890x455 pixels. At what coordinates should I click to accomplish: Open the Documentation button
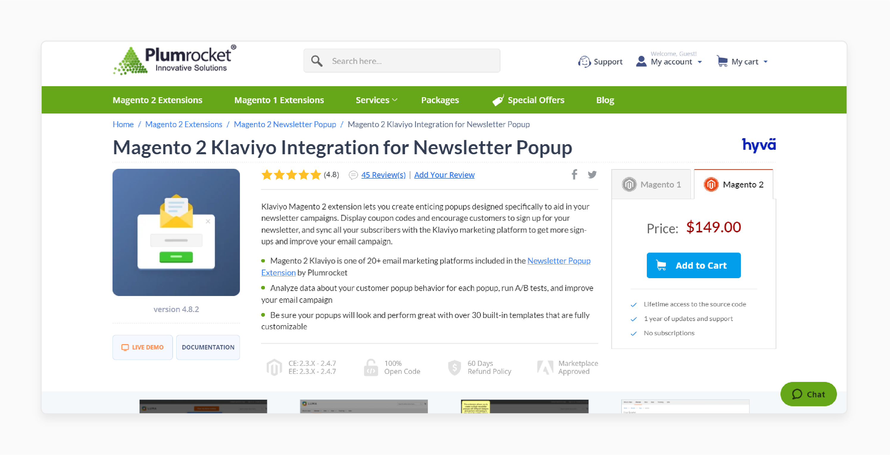pos(208,347)
